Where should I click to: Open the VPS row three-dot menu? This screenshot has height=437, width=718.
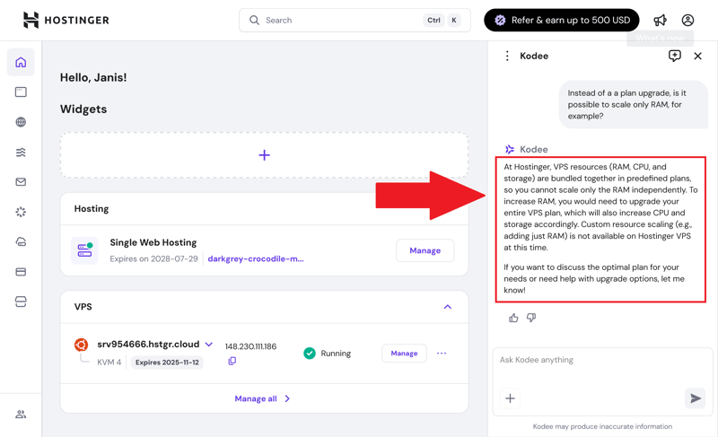point(442,354)
